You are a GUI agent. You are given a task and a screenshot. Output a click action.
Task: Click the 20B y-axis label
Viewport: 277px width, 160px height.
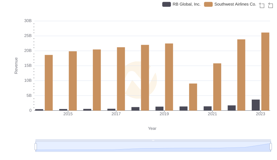(28, 51)
